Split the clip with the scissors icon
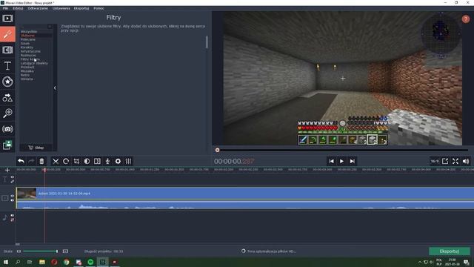Image resolution: width=474 pixels, height=267 pixels. pos(56,161)
